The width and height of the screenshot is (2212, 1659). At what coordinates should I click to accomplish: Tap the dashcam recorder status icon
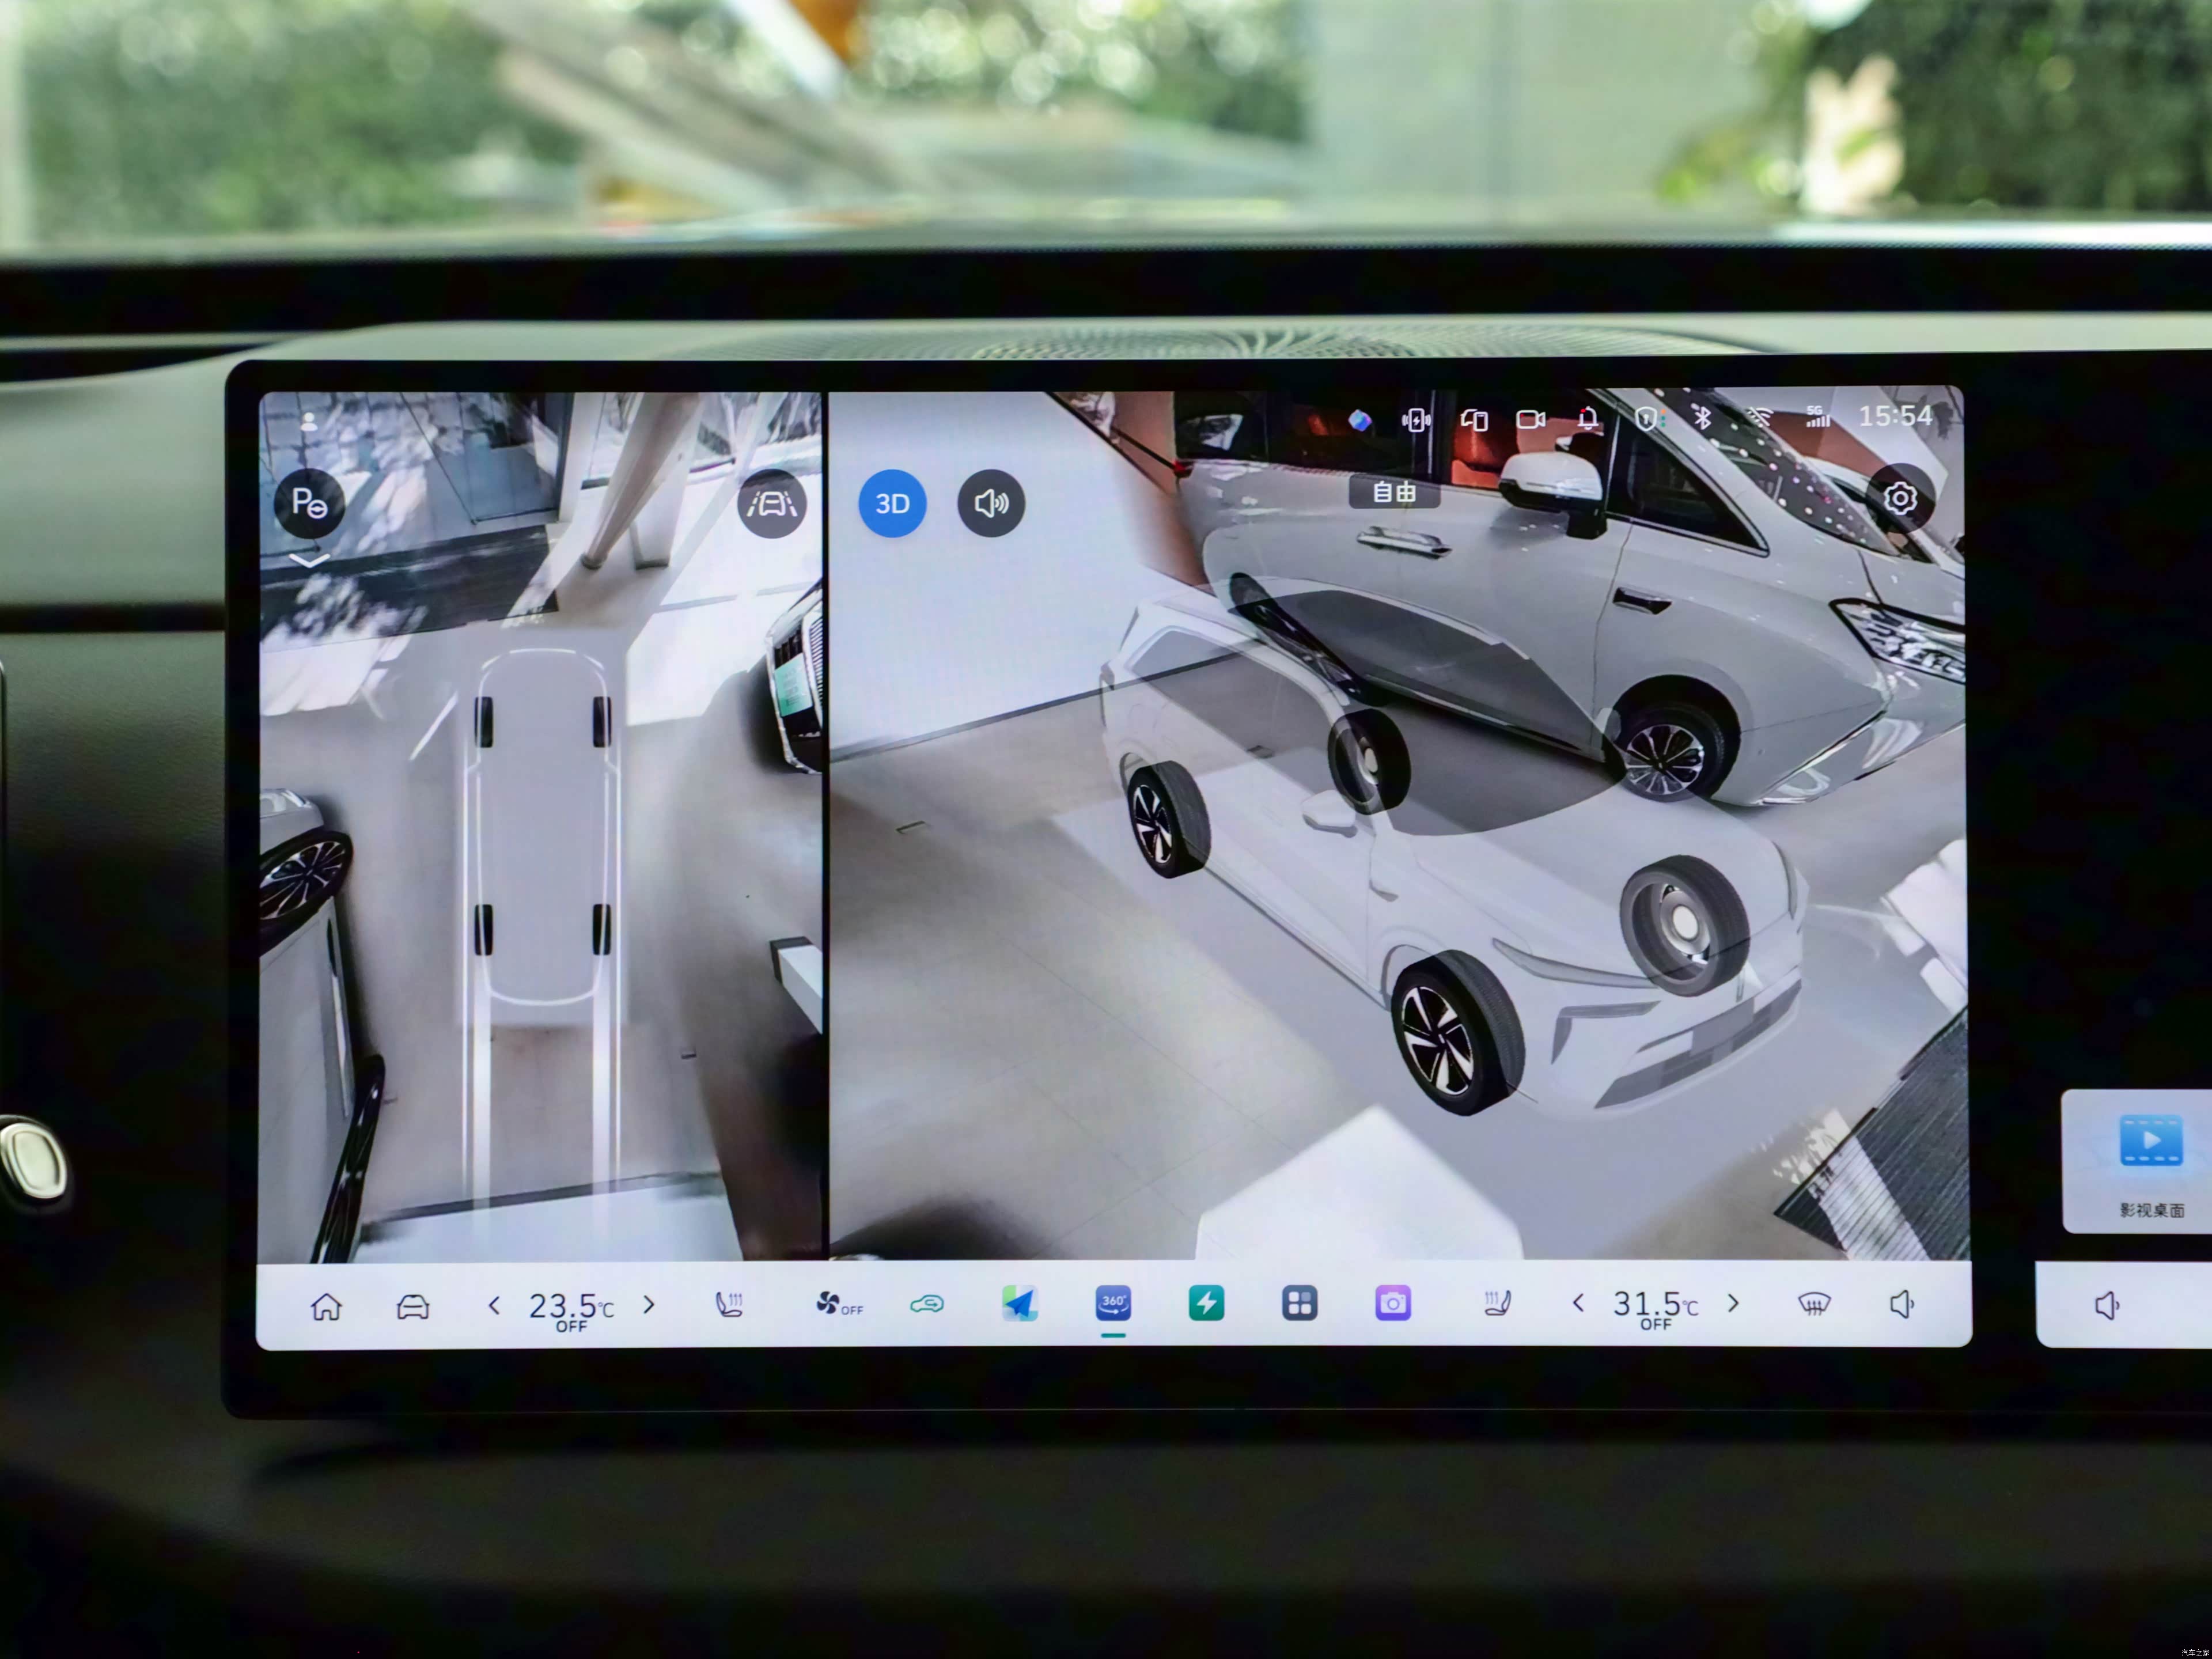pyautogui.click(x=1530, y=420)
